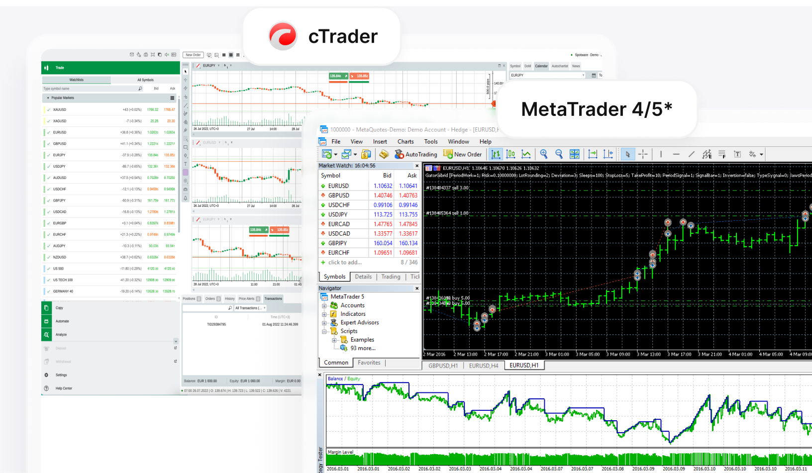Expand the Indicators node in Navigator
The height and width of the screenshot is (473, 812).
(x=324, y=314)
